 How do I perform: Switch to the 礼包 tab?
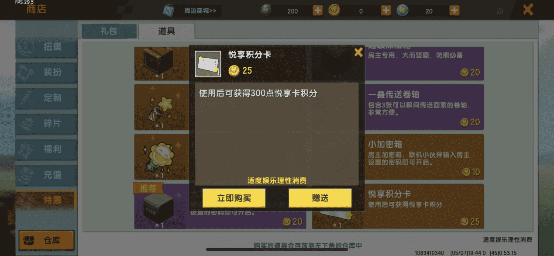(x=109, y=31)
